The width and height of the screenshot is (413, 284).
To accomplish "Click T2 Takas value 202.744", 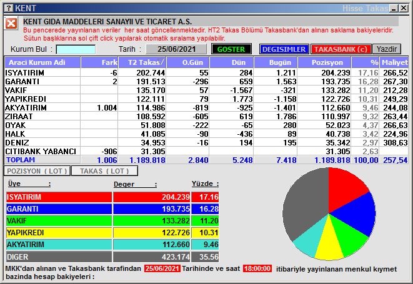I will [x=151, y=72].
